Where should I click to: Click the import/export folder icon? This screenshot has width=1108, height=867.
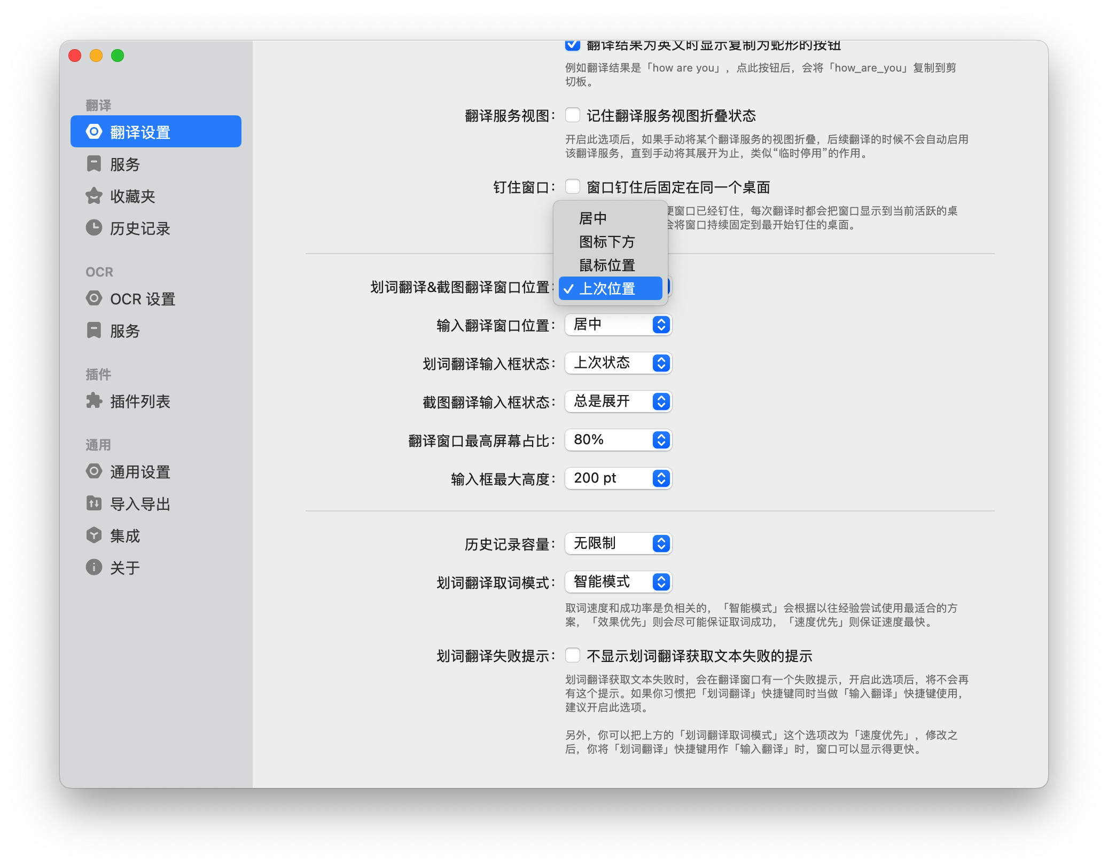(x=94, y=503)
